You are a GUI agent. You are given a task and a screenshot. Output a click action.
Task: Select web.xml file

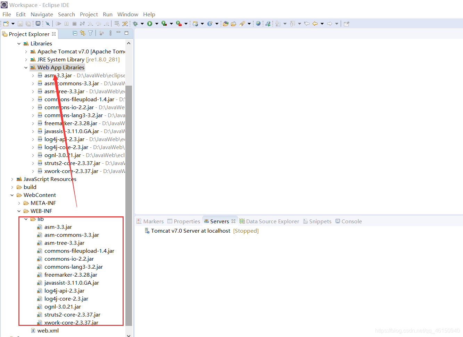[48, 331]
